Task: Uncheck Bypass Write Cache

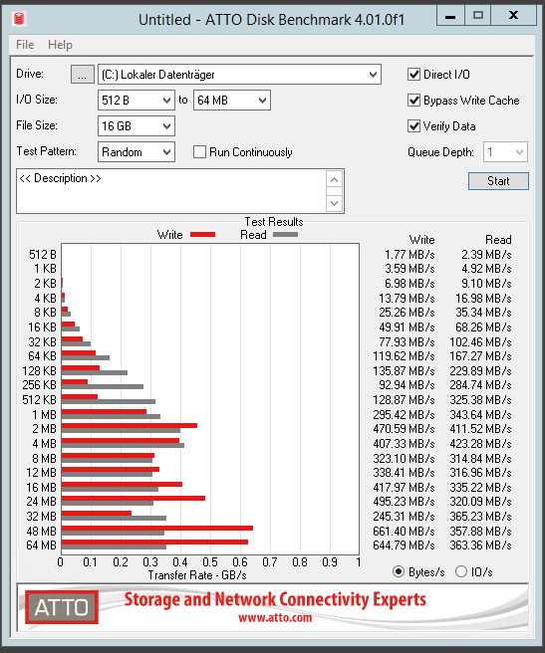Action: 413,101
